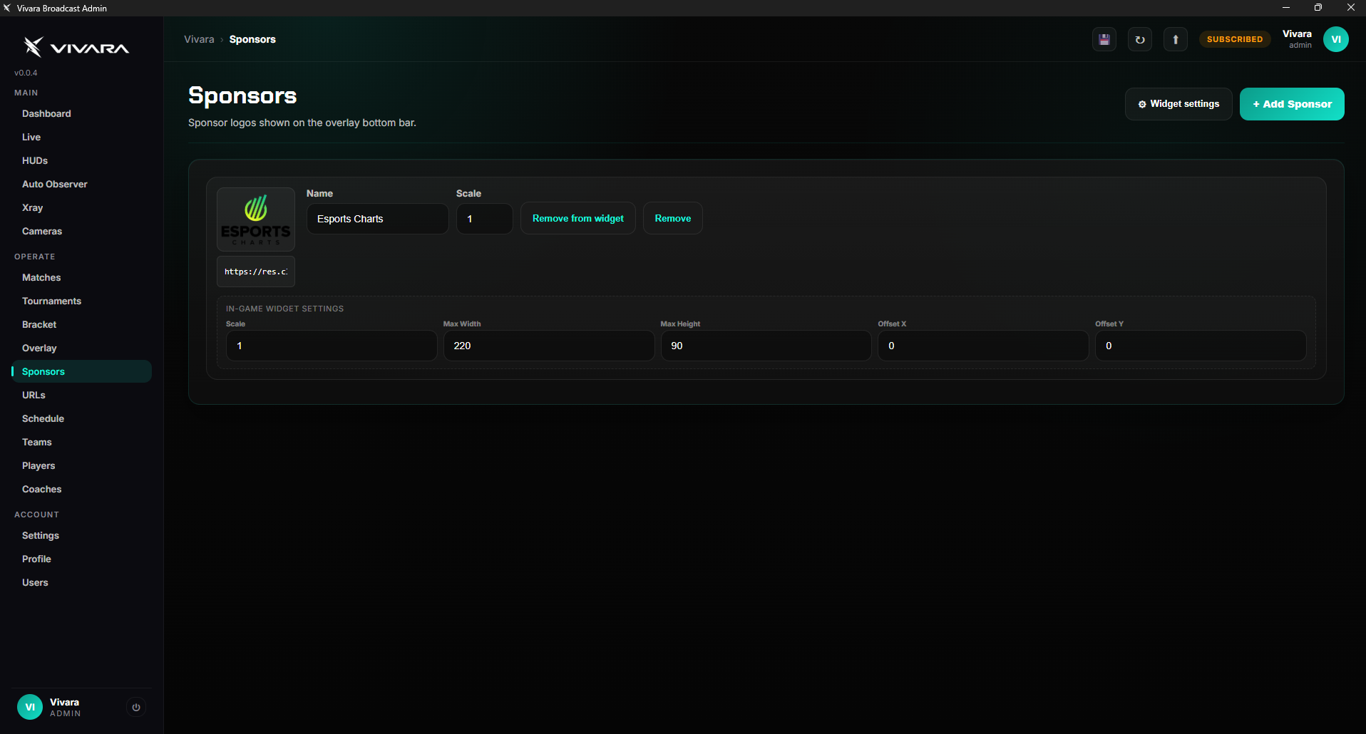The image size is (1366, 734).
Task: Click the Esports Charts logo thumbnail
Action: (x=256, y=219)
